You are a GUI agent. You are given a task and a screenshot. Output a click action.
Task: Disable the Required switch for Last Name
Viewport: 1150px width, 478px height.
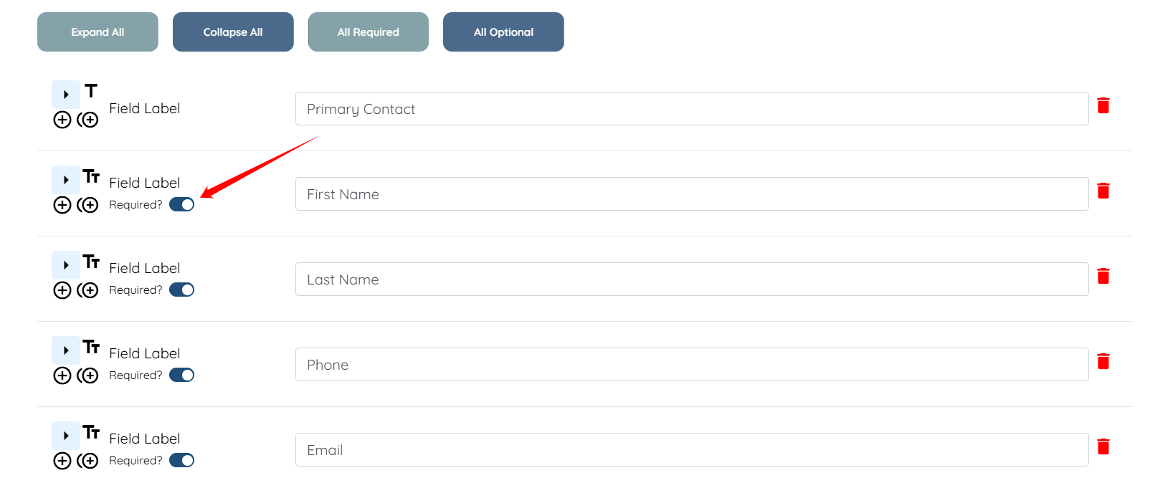point(182,290)
